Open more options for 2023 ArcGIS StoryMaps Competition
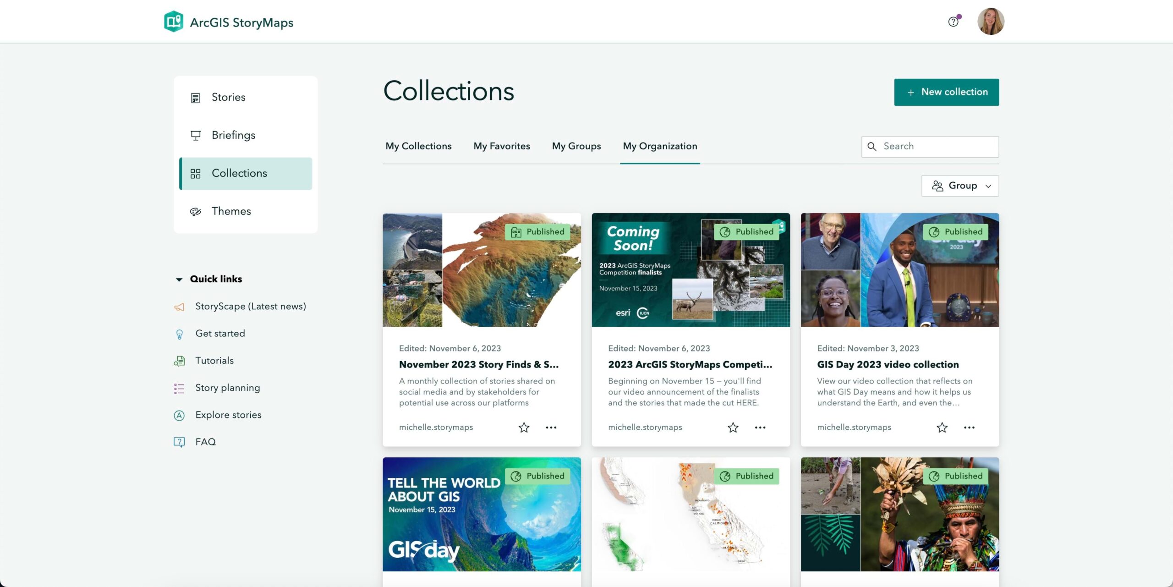 [x=760, y=428]
